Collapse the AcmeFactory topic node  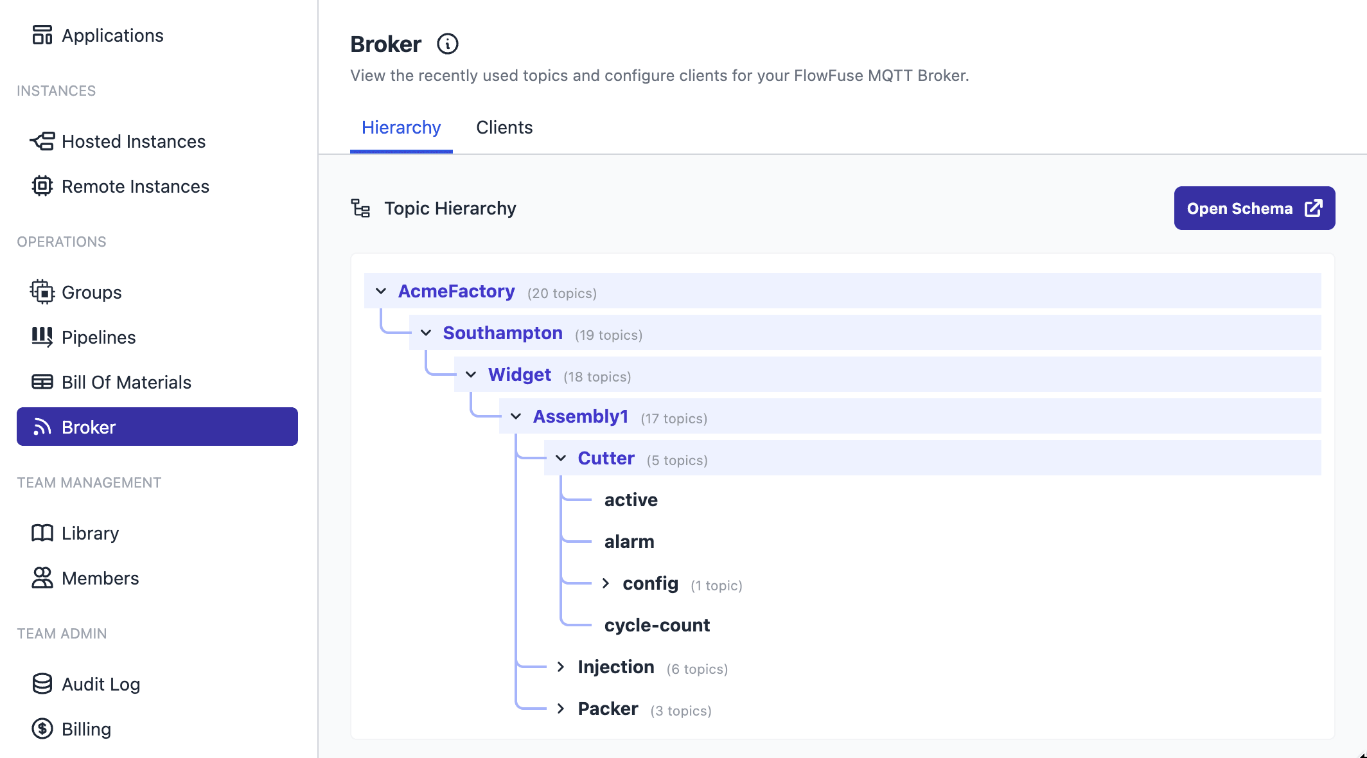[x=380, y=290]
